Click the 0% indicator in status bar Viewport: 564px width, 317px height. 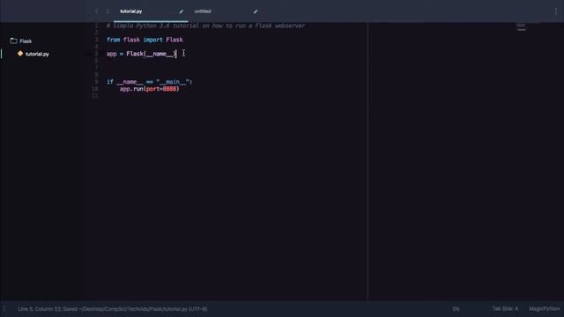[x=456, y=309]
